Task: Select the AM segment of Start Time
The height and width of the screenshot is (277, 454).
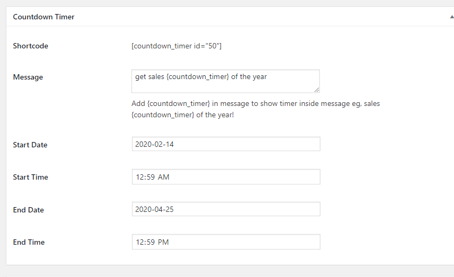Action: point(163,177)
